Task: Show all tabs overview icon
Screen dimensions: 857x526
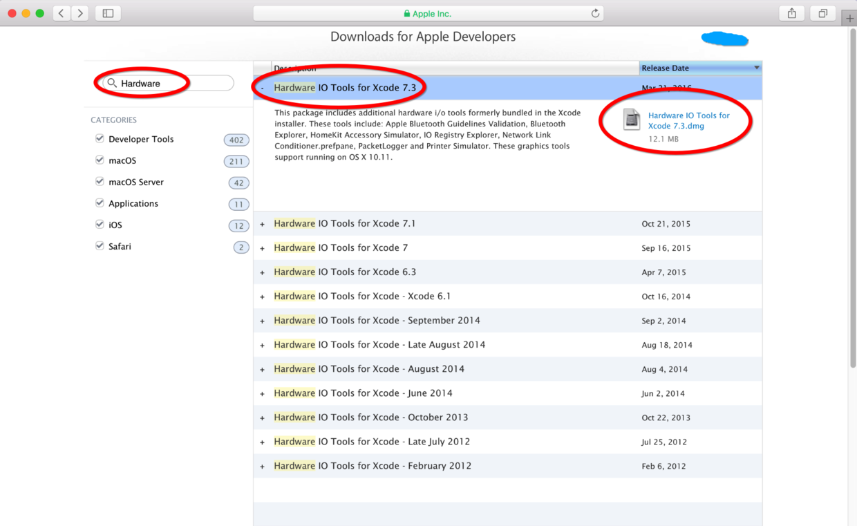Action: pos(823,13)
